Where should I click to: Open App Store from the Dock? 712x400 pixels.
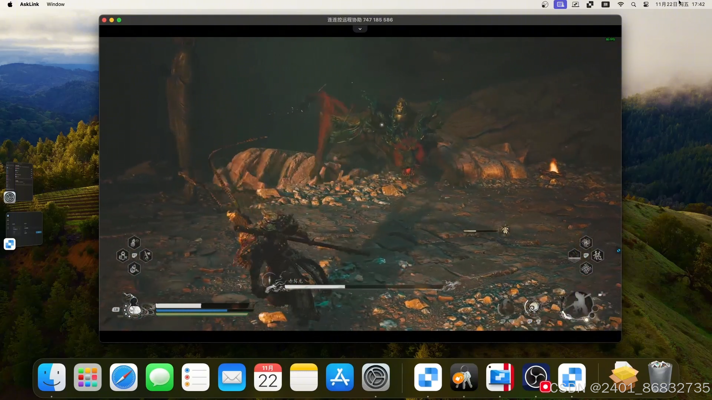[340, 377]
